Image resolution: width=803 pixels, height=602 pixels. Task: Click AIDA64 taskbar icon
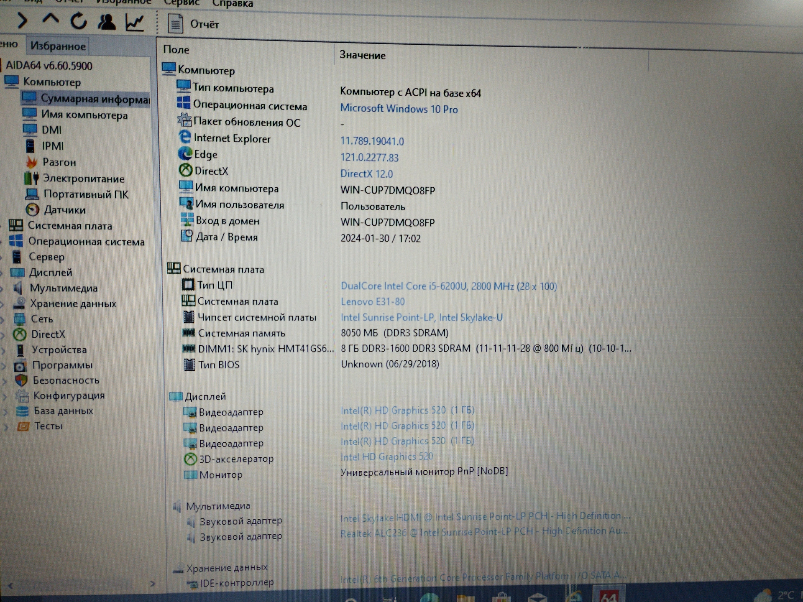pyautogui.click(x=609, y=595)
